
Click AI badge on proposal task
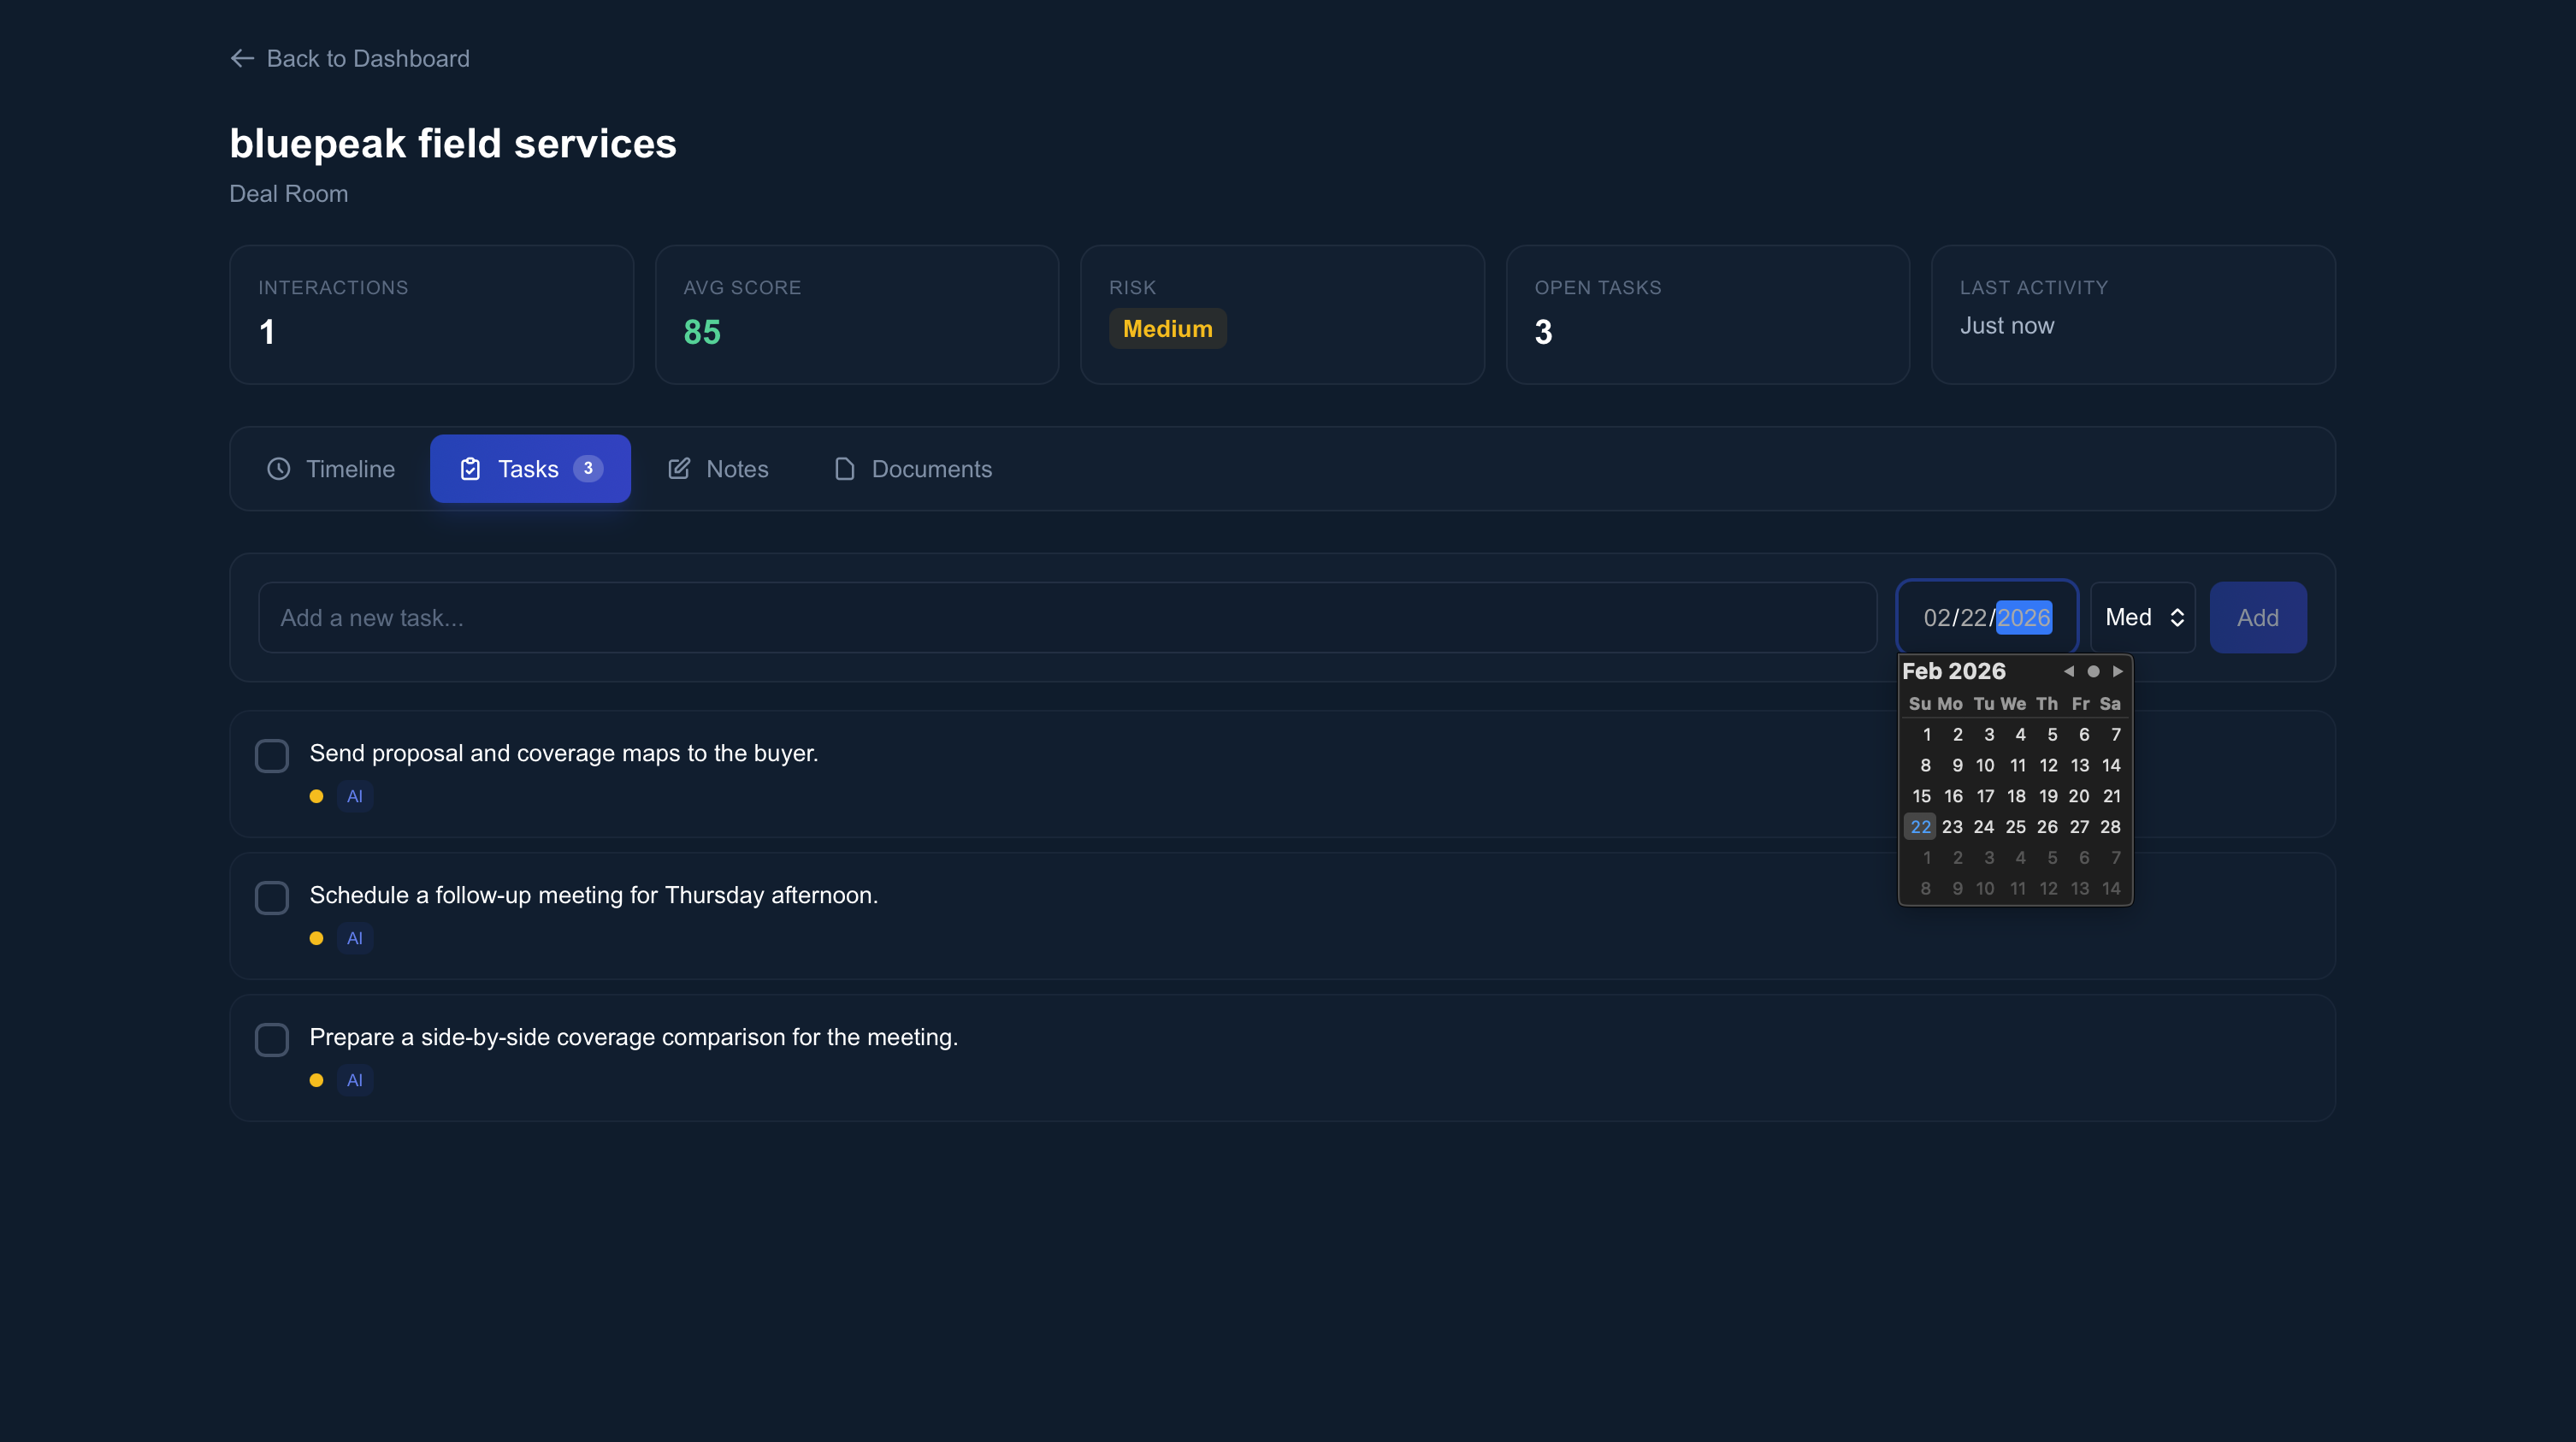[354, 796]
